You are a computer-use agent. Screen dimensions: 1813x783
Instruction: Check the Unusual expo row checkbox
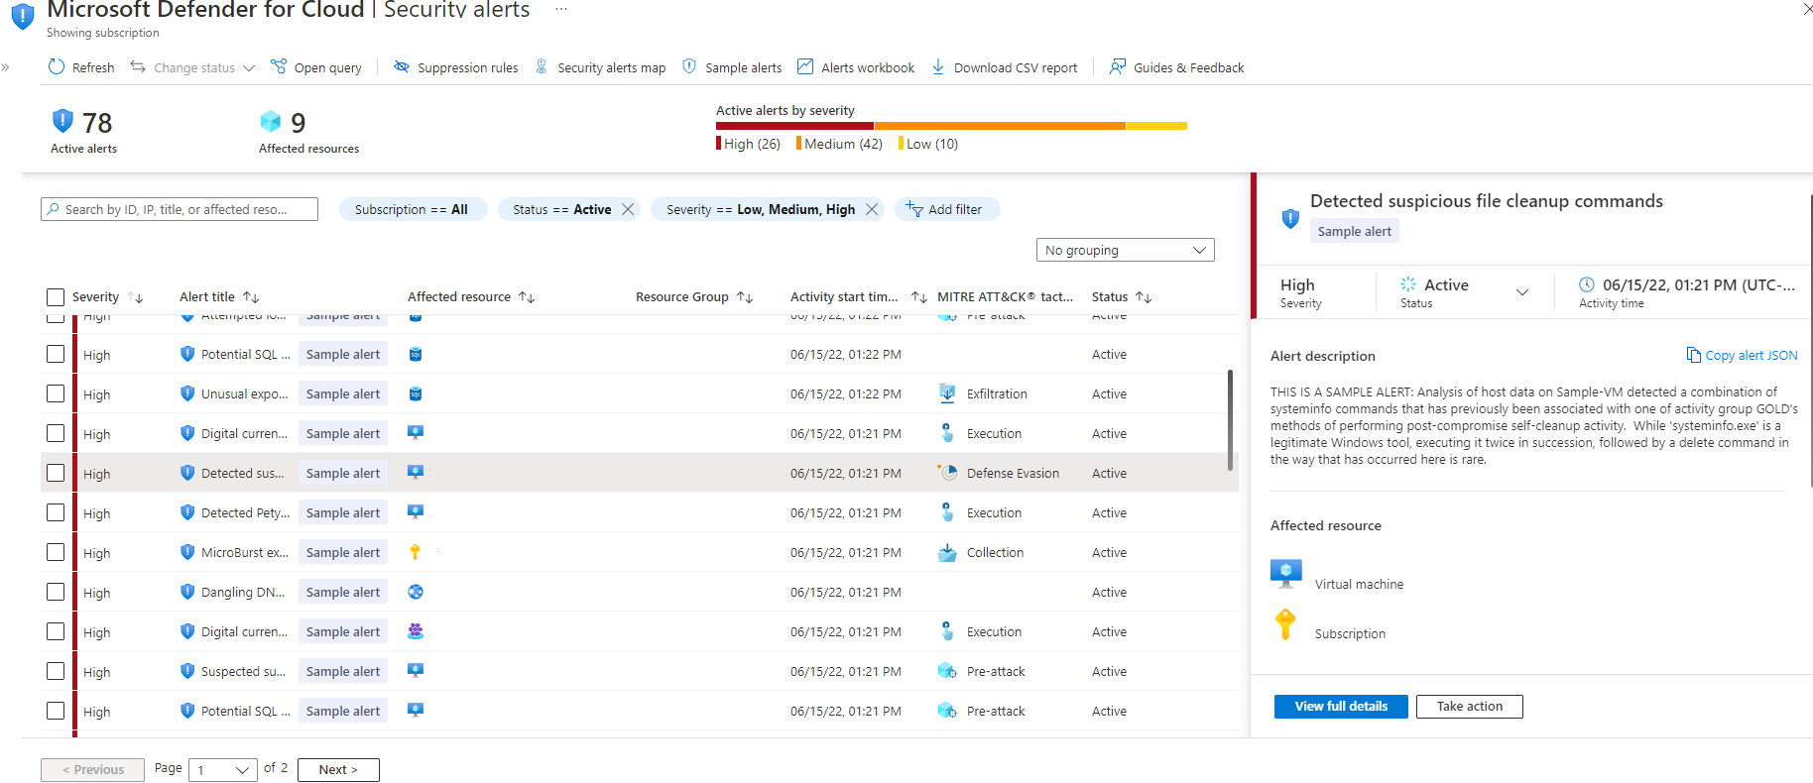click(56, 393)
